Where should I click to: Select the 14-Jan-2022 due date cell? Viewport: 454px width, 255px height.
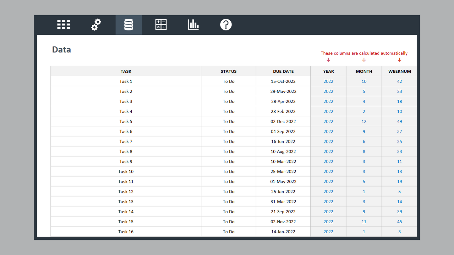283,232
